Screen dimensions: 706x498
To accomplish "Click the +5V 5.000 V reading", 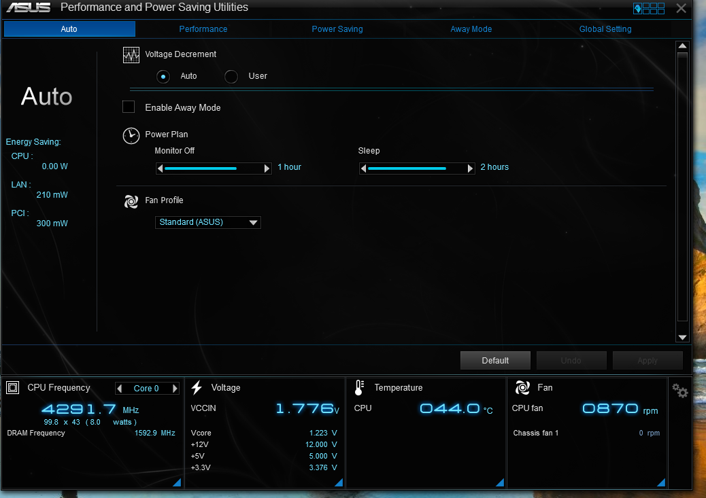I will point(323,456).
